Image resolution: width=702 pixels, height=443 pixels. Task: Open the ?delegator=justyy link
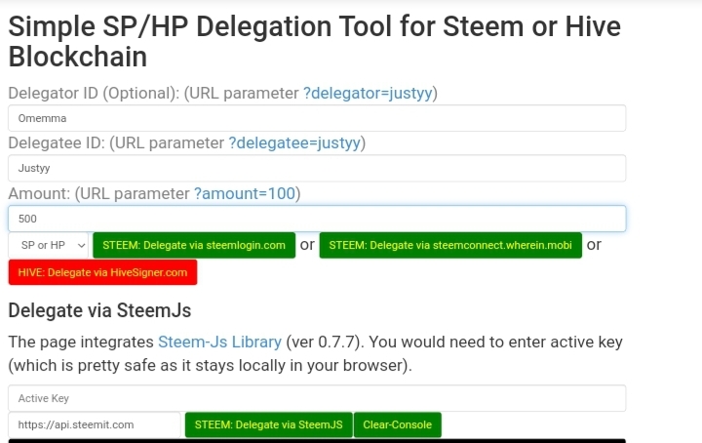[368, 93]
